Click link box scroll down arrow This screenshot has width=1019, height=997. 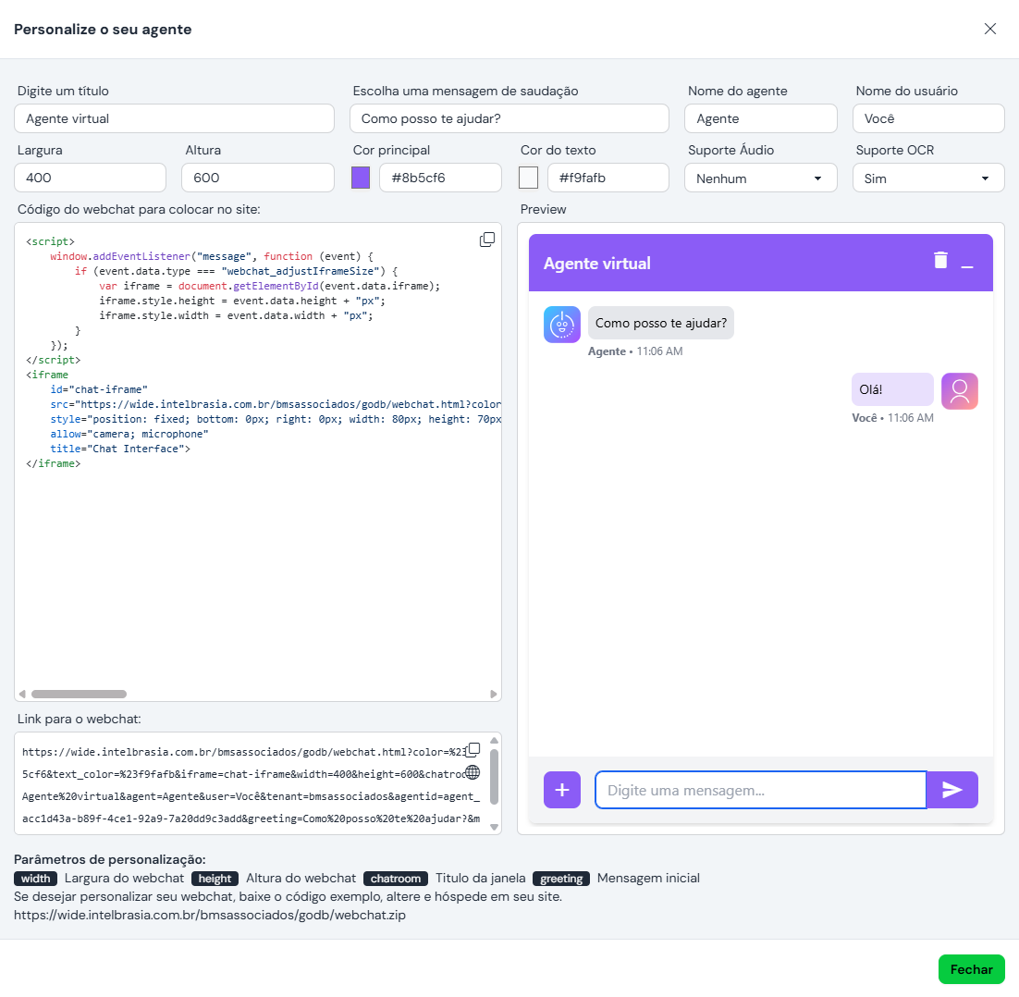[494, 827]
